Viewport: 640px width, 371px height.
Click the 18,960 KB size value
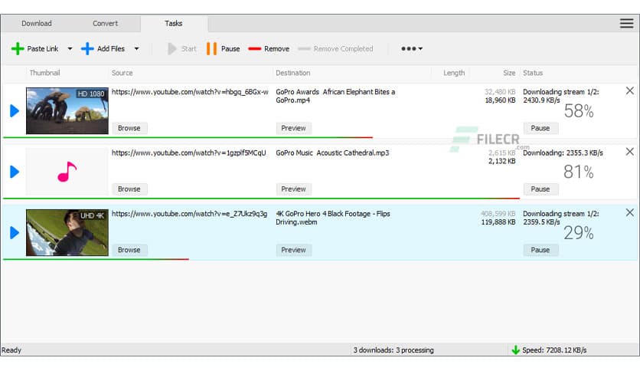pos(500,100)
